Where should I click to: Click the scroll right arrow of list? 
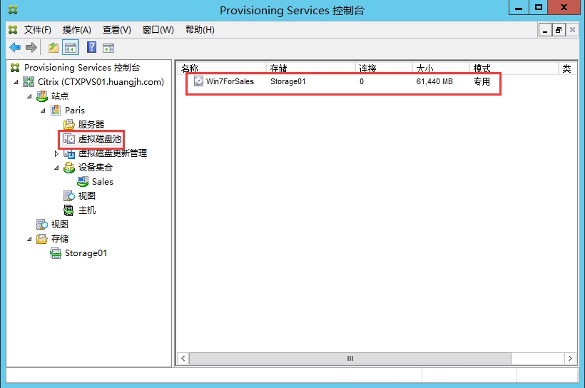tap(570, 358)
